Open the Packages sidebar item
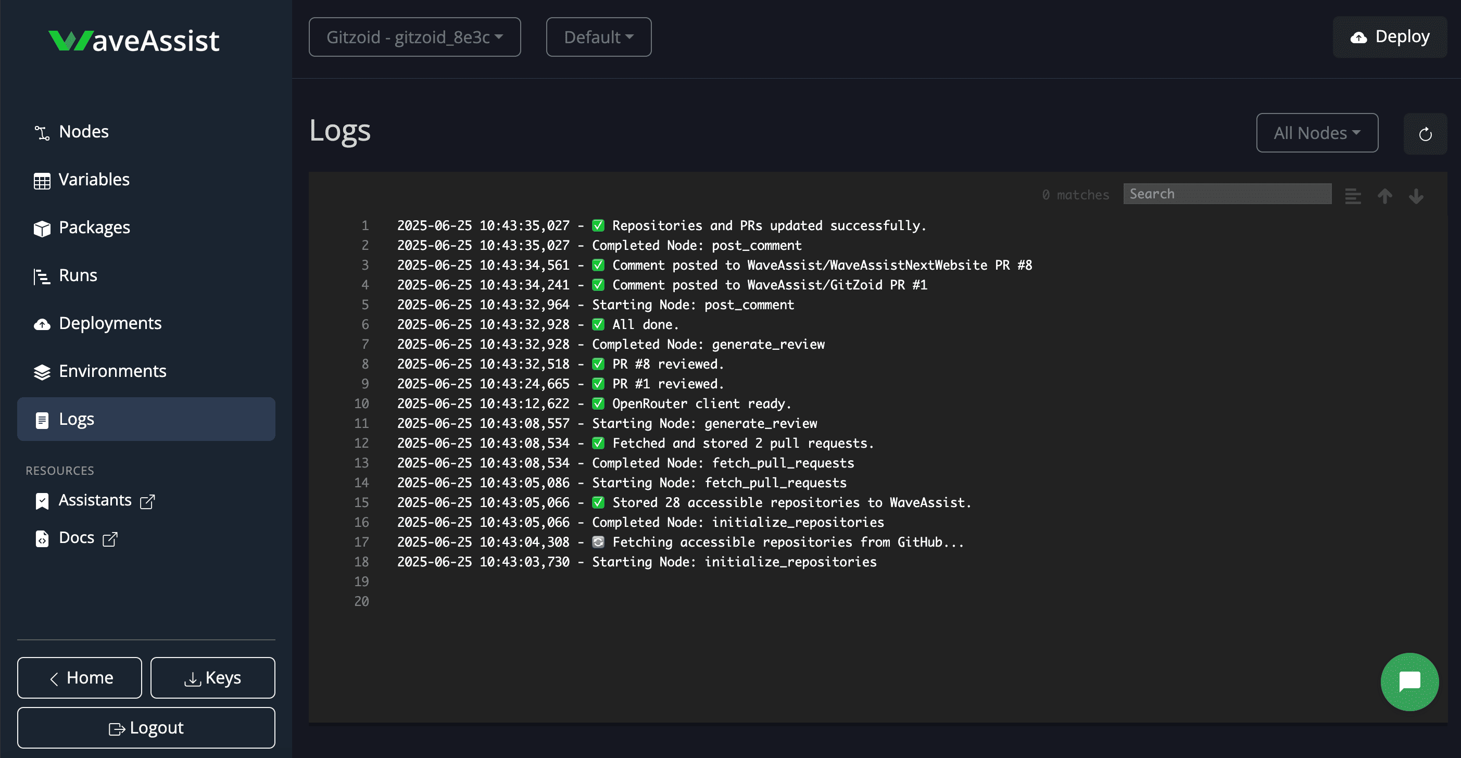Viewport: 1461px width, 758px height. click(146, 228)
